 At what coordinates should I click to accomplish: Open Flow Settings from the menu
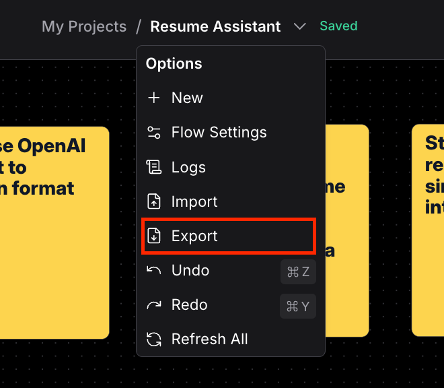[219, 133]
